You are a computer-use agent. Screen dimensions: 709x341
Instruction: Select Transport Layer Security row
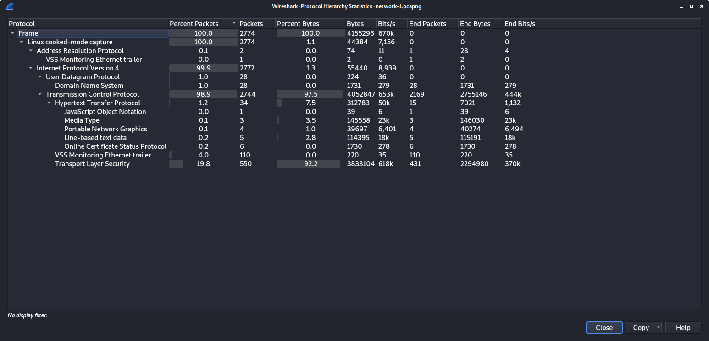pos(354,164)
